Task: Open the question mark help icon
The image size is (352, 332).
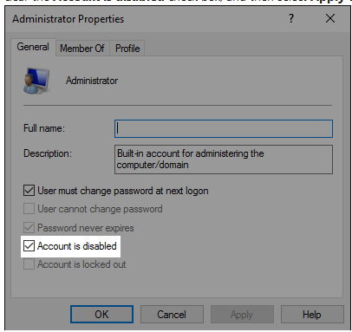Action: 291,18
